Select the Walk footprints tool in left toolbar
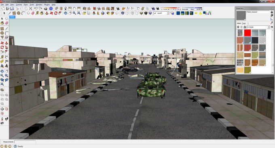This screenshot has height=148, width=275. tap(6, 119)
